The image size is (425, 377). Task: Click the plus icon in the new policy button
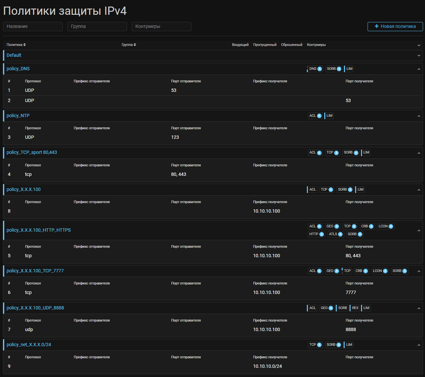click(x=377, y=26)
